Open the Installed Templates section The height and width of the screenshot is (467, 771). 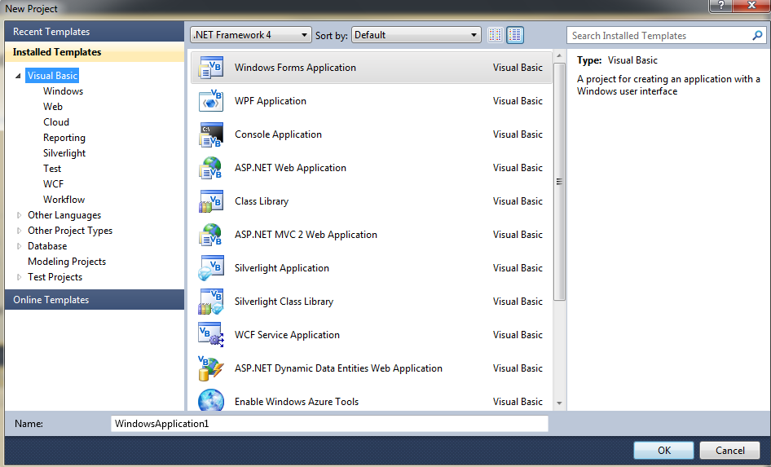tap(95, 51)
